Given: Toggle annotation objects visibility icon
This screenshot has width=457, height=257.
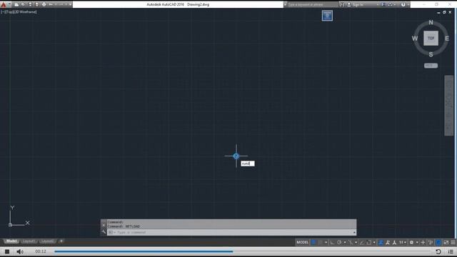Looking at the screenshot, I should [x=381, y=242].
